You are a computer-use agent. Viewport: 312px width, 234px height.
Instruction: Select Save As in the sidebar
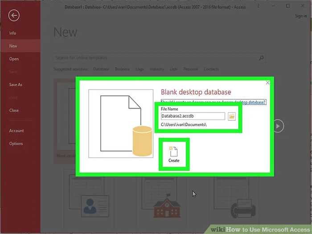[x=16, y=85]
